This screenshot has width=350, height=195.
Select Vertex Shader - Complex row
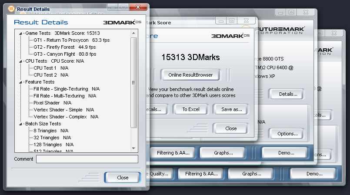(x=66, y=117)
